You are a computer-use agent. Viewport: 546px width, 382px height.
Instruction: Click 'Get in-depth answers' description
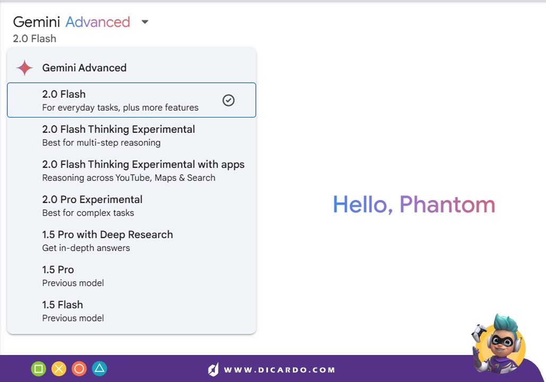[x=86, y=248]
